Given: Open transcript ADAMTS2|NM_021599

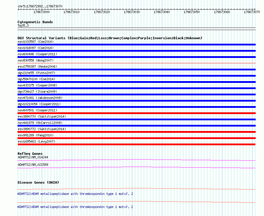Looking at the screenshot, I should 33,165.
